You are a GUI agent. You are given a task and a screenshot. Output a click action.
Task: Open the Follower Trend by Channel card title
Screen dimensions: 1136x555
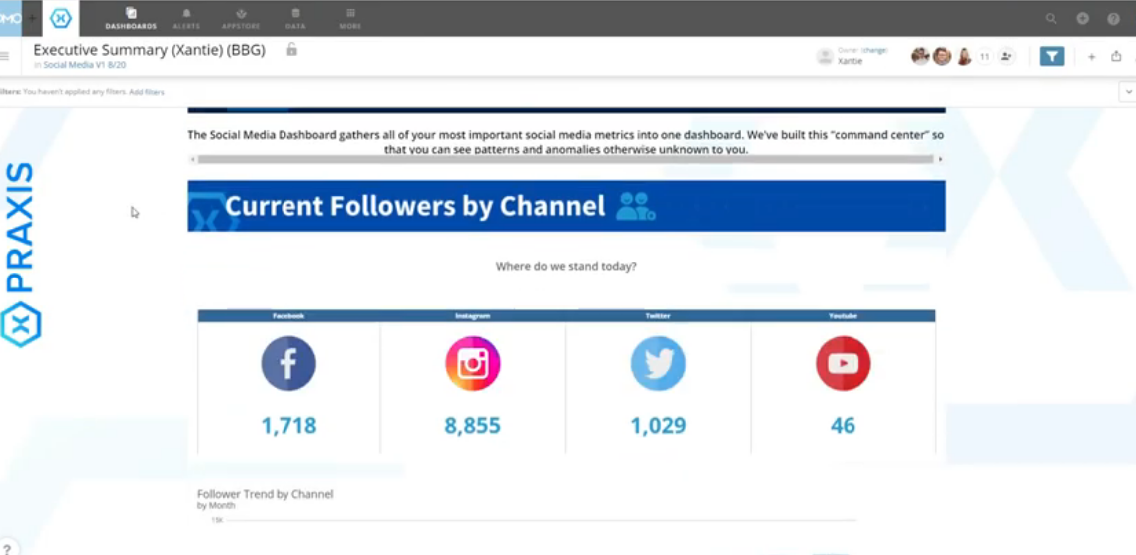coord(266,494)
